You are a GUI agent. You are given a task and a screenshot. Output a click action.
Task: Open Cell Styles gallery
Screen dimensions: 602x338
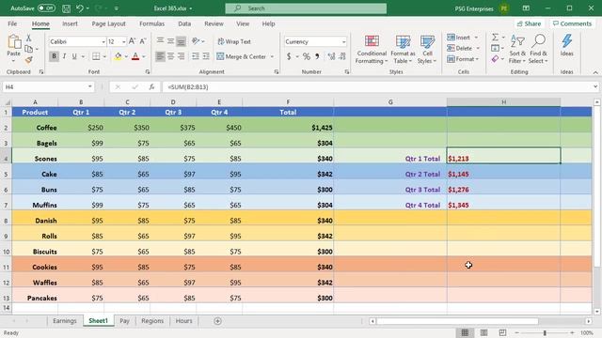coord(427,50)
